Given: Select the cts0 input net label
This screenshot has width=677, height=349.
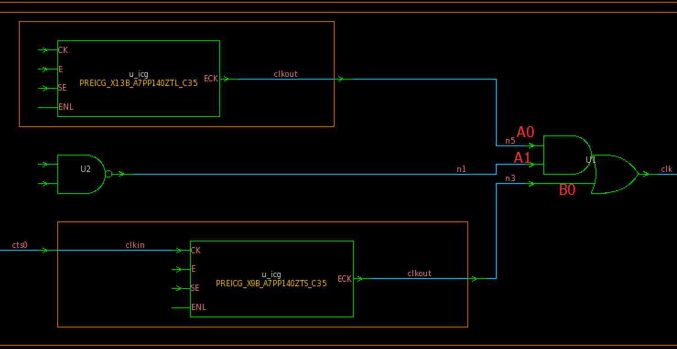Looking at the screenshot, I should tap(20, 245).
